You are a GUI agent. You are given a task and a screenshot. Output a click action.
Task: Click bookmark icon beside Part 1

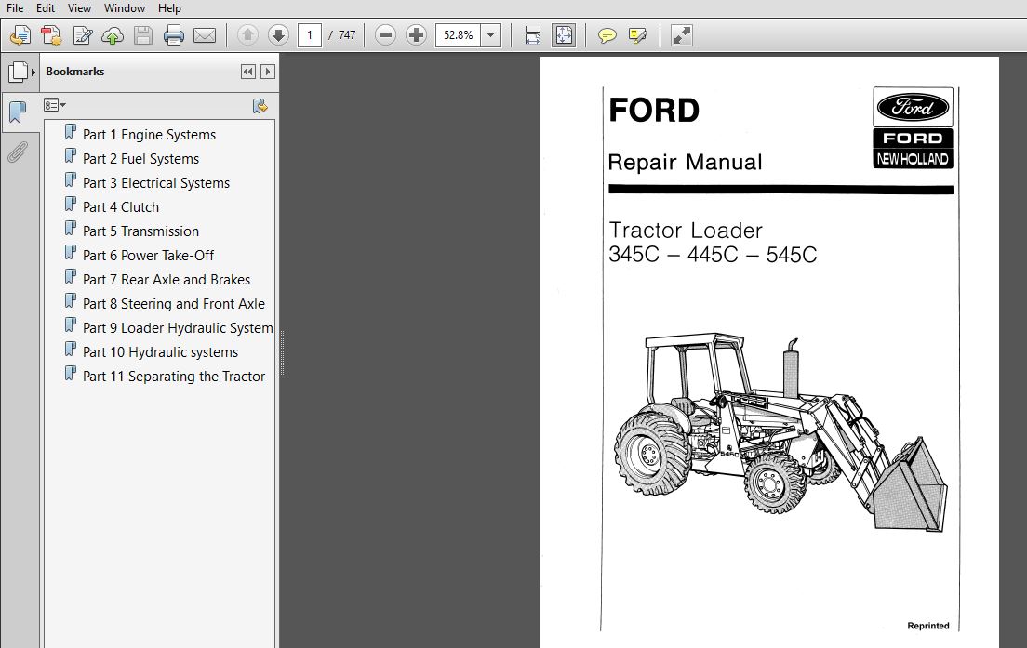[x=71, y=132]
